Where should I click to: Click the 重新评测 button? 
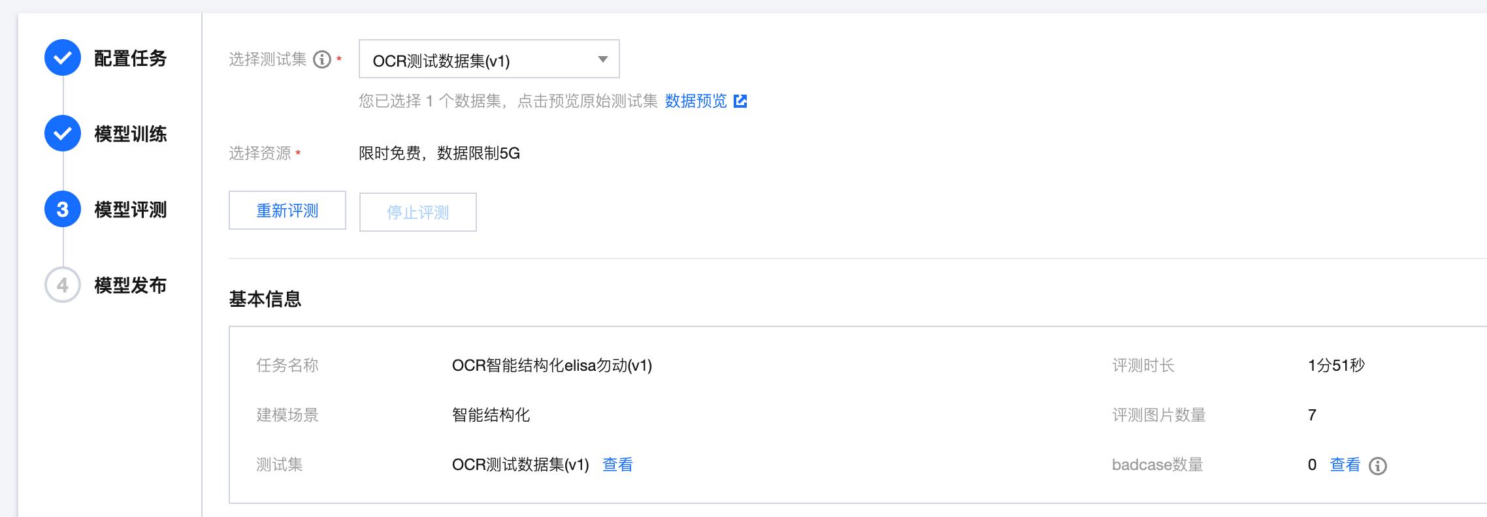point(287,210)
